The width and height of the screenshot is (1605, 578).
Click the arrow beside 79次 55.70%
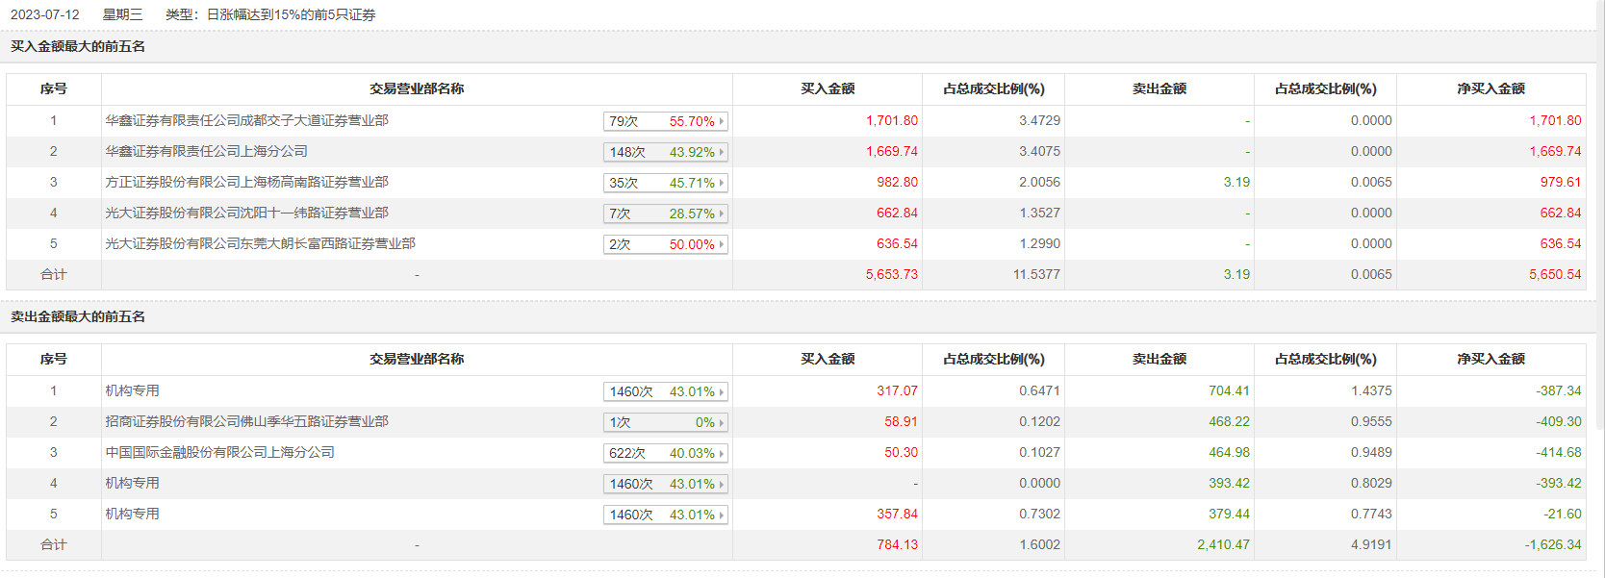(x=721, y=121)
